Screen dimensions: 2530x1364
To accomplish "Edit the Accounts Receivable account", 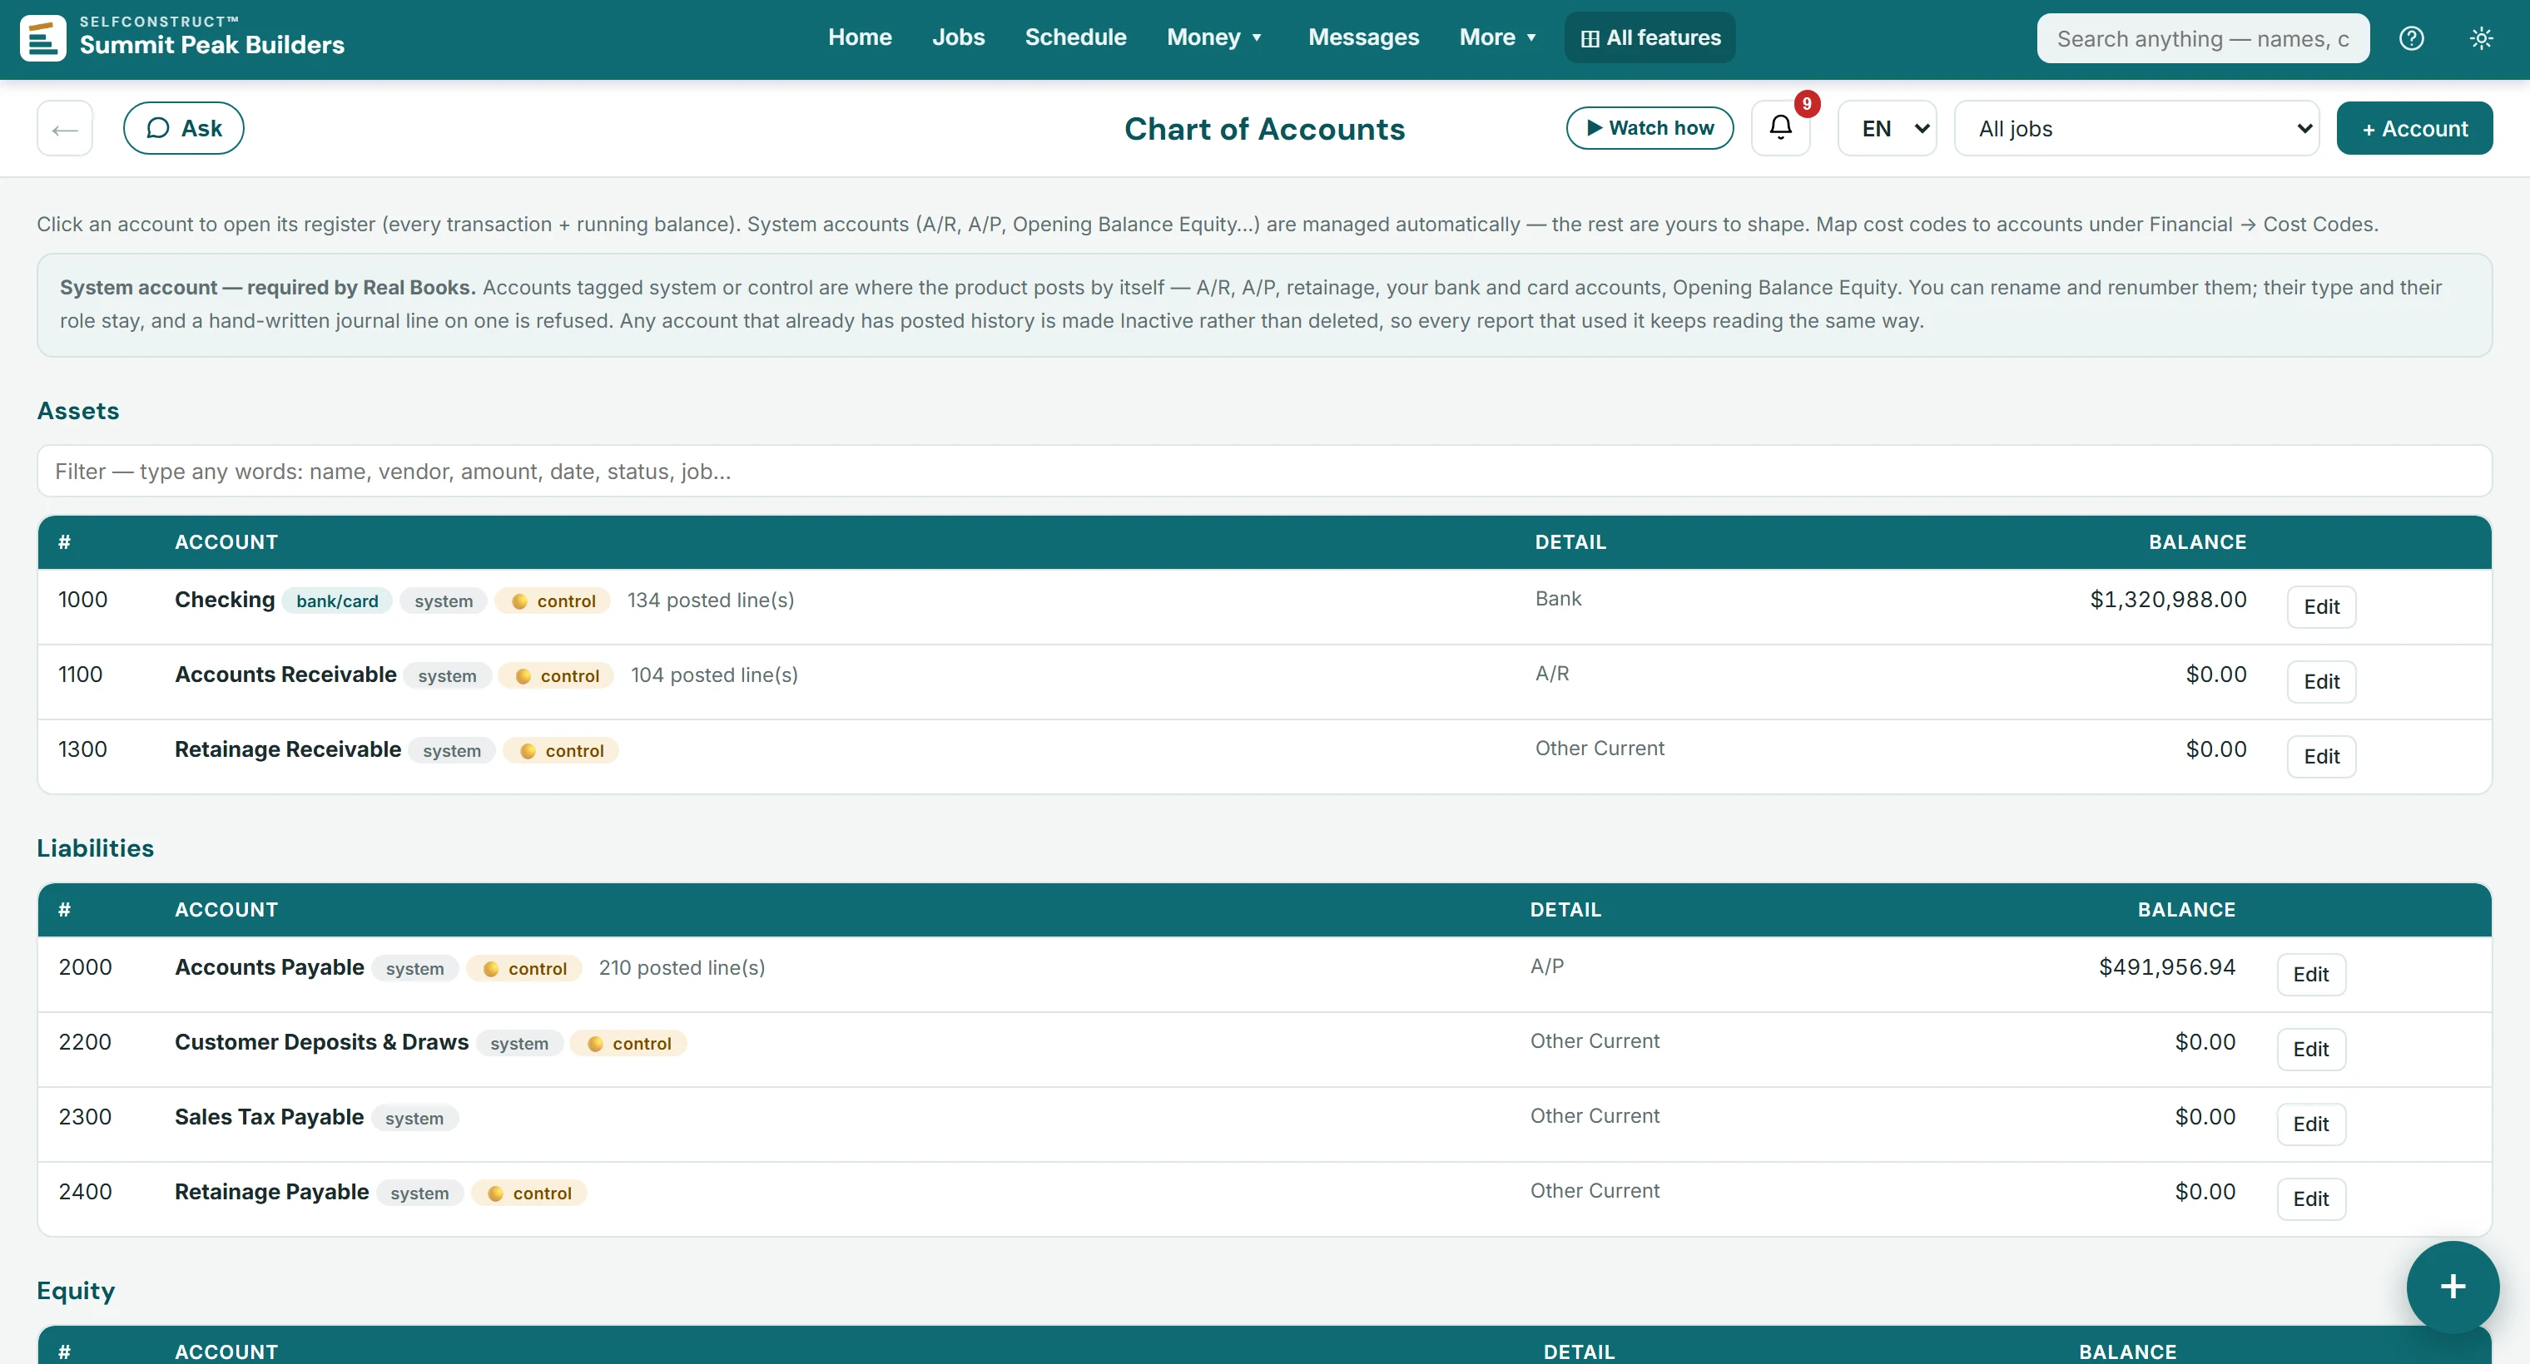I will [2321, 681].
